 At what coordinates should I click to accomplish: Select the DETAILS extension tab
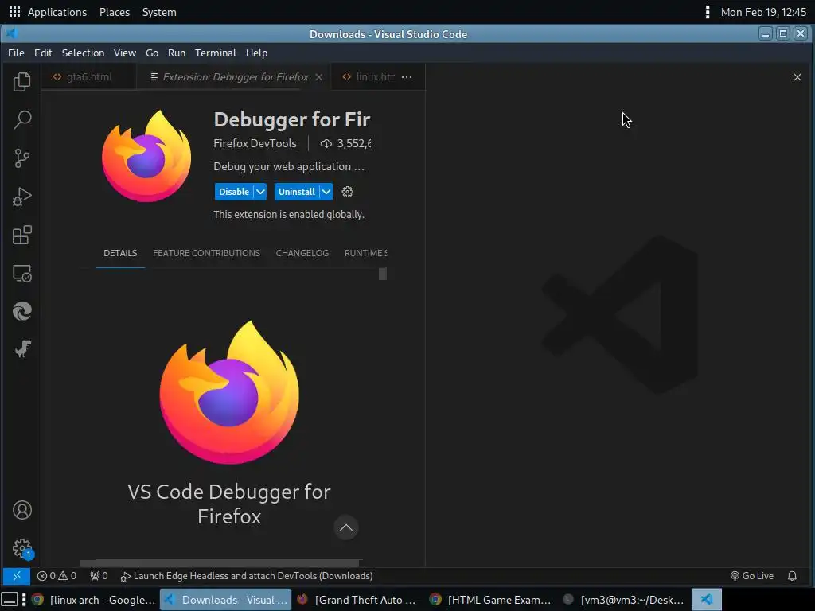click(120, 253)
